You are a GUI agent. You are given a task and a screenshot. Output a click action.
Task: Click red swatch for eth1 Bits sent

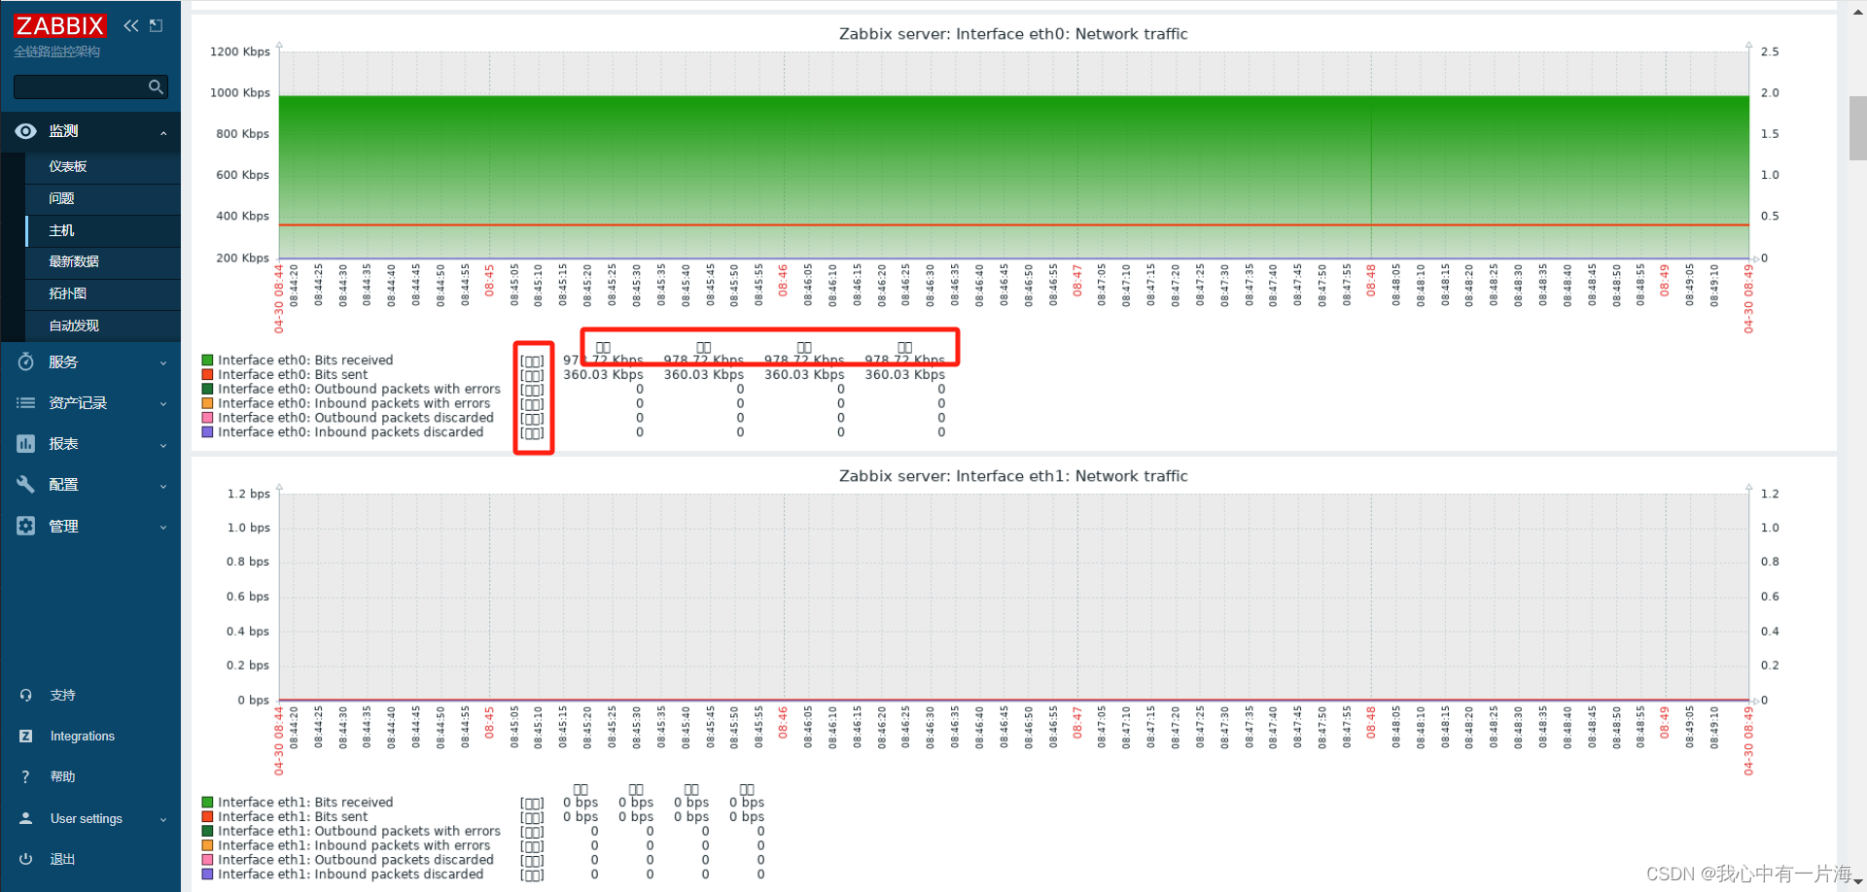(x=207, y=816)
